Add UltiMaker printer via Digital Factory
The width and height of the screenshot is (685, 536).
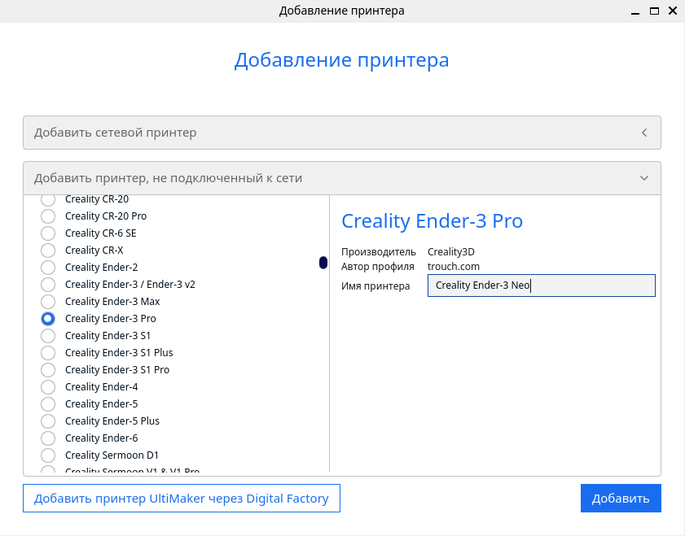click(182, 498)
